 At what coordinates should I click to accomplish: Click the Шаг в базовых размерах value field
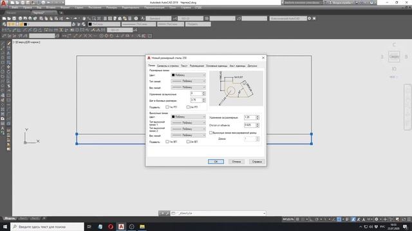(196, 100)
